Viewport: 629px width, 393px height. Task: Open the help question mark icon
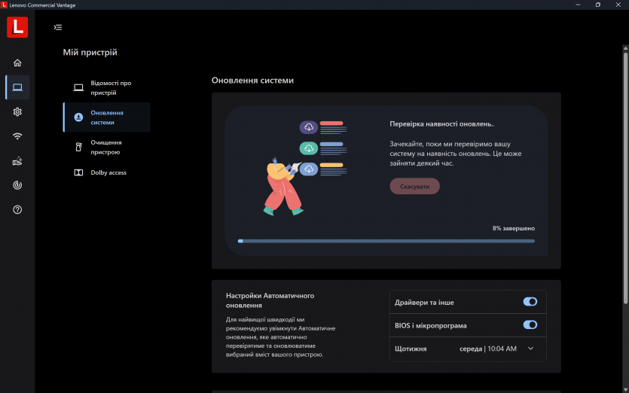pyautogui.click(x=17, y=209)
